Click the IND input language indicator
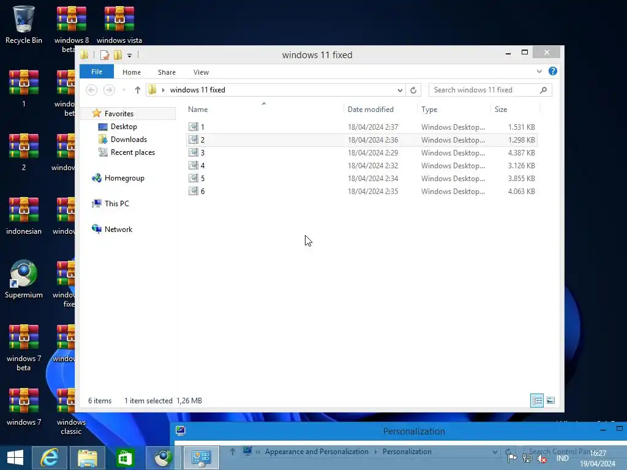The width and height of the screenshot is (627, 470). [562, 458]
